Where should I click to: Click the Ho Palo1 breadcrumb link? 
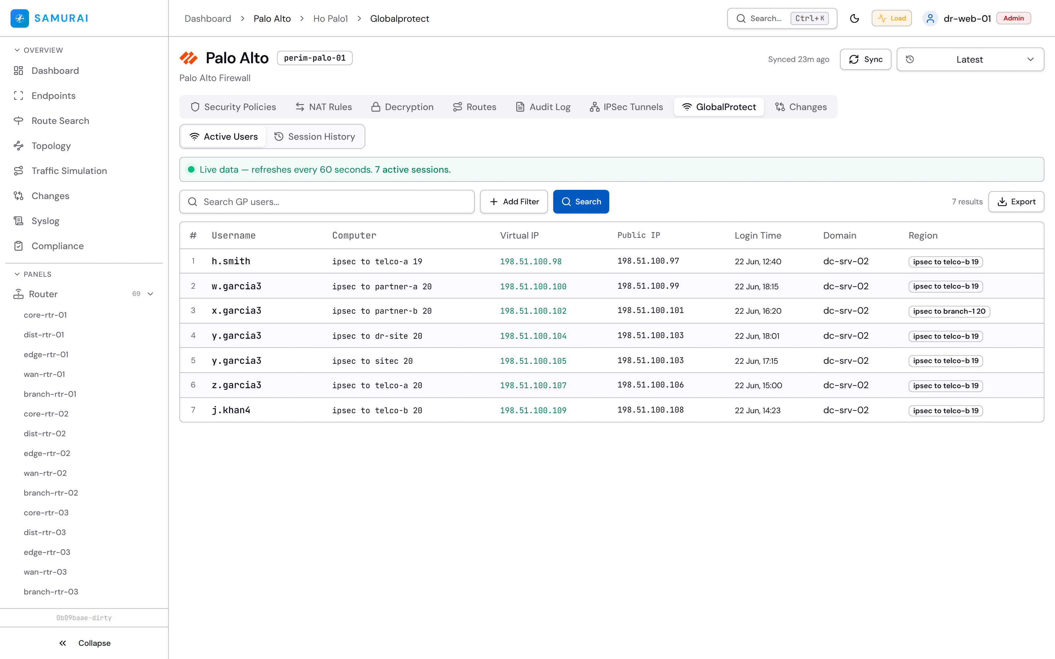(x=330, y=18)
